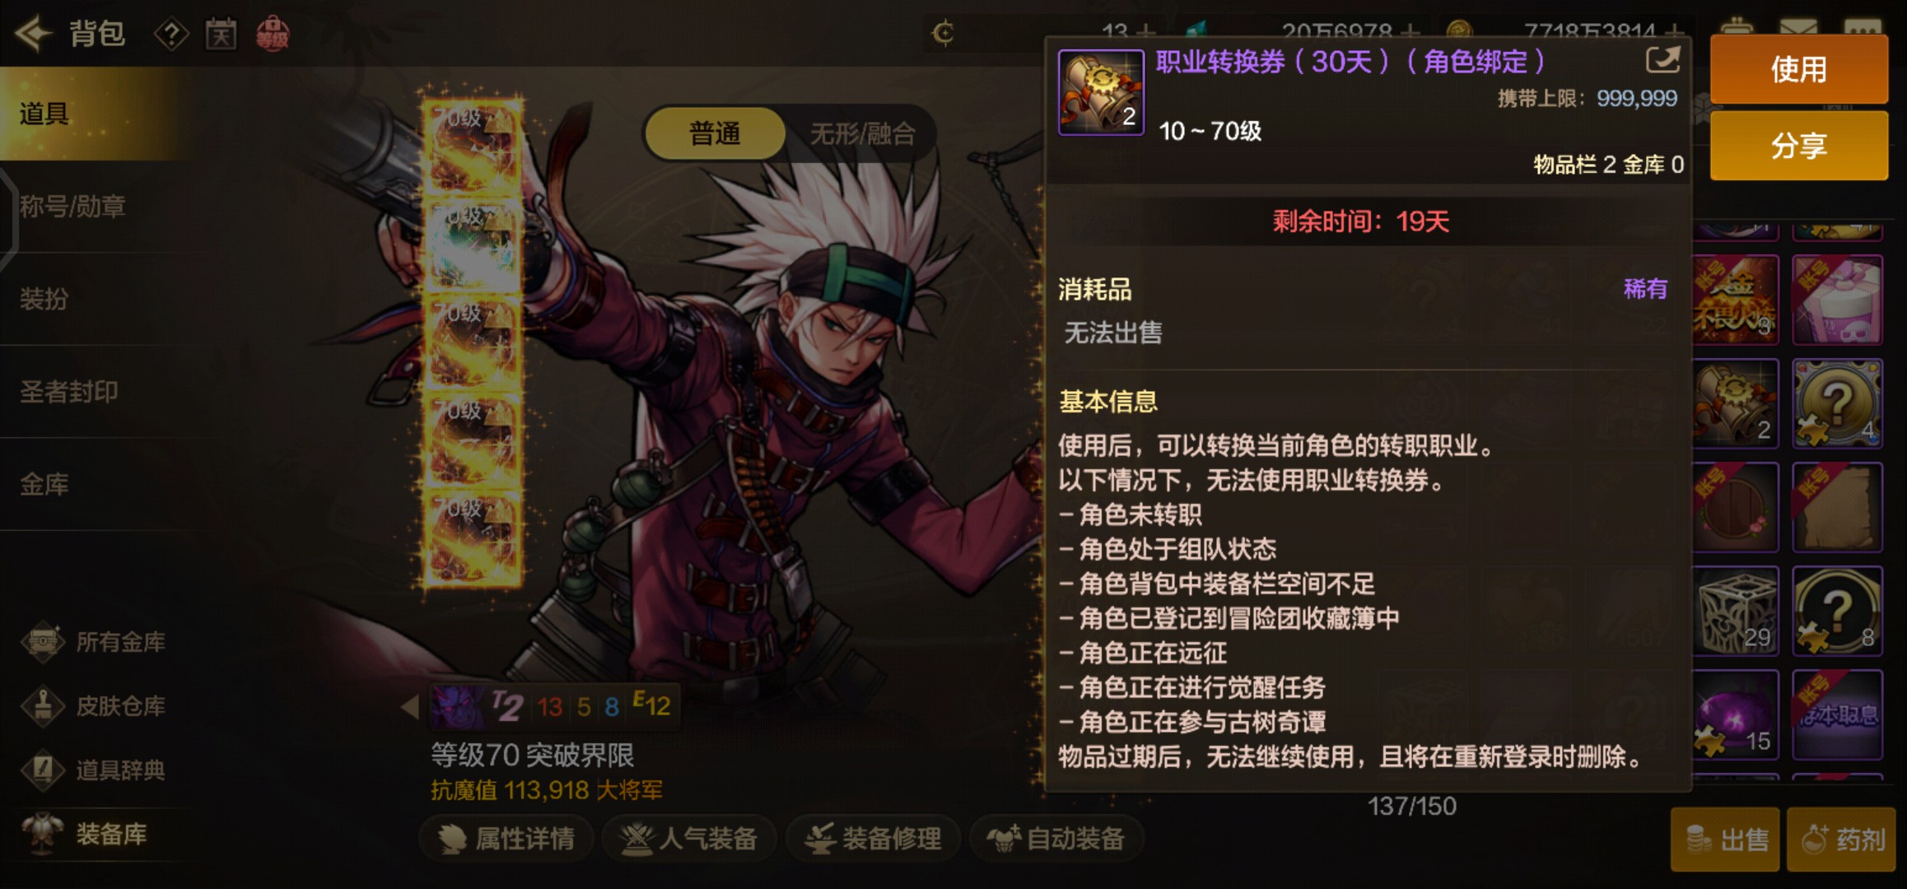The width and height of the screenshot is (1907, 889).
Task: Switch to the 普通 equipment toggle
Action: coord(715,133)
